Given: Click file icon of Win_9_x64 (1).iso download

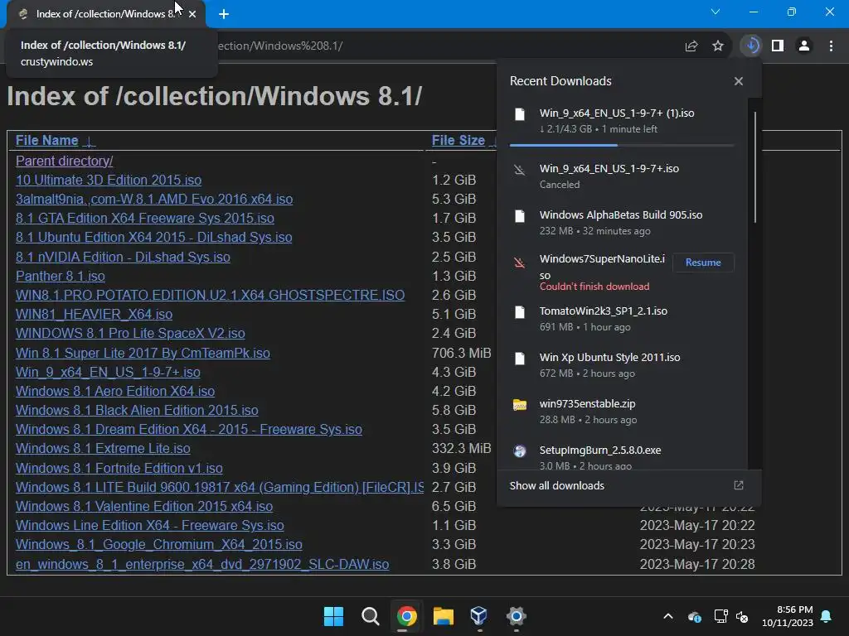Looking at the screenshot, I should point(520,114).
